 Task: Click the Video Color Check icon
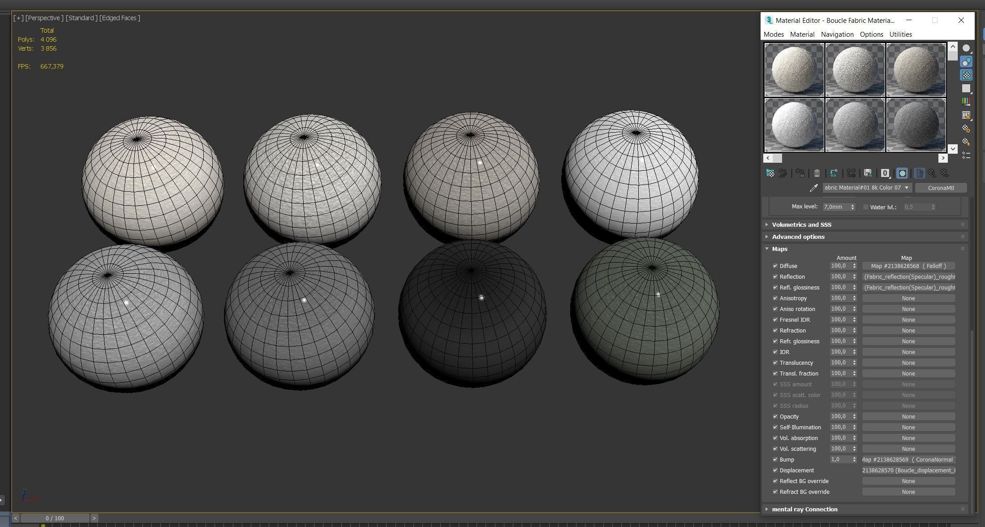[x=966, y=102]
